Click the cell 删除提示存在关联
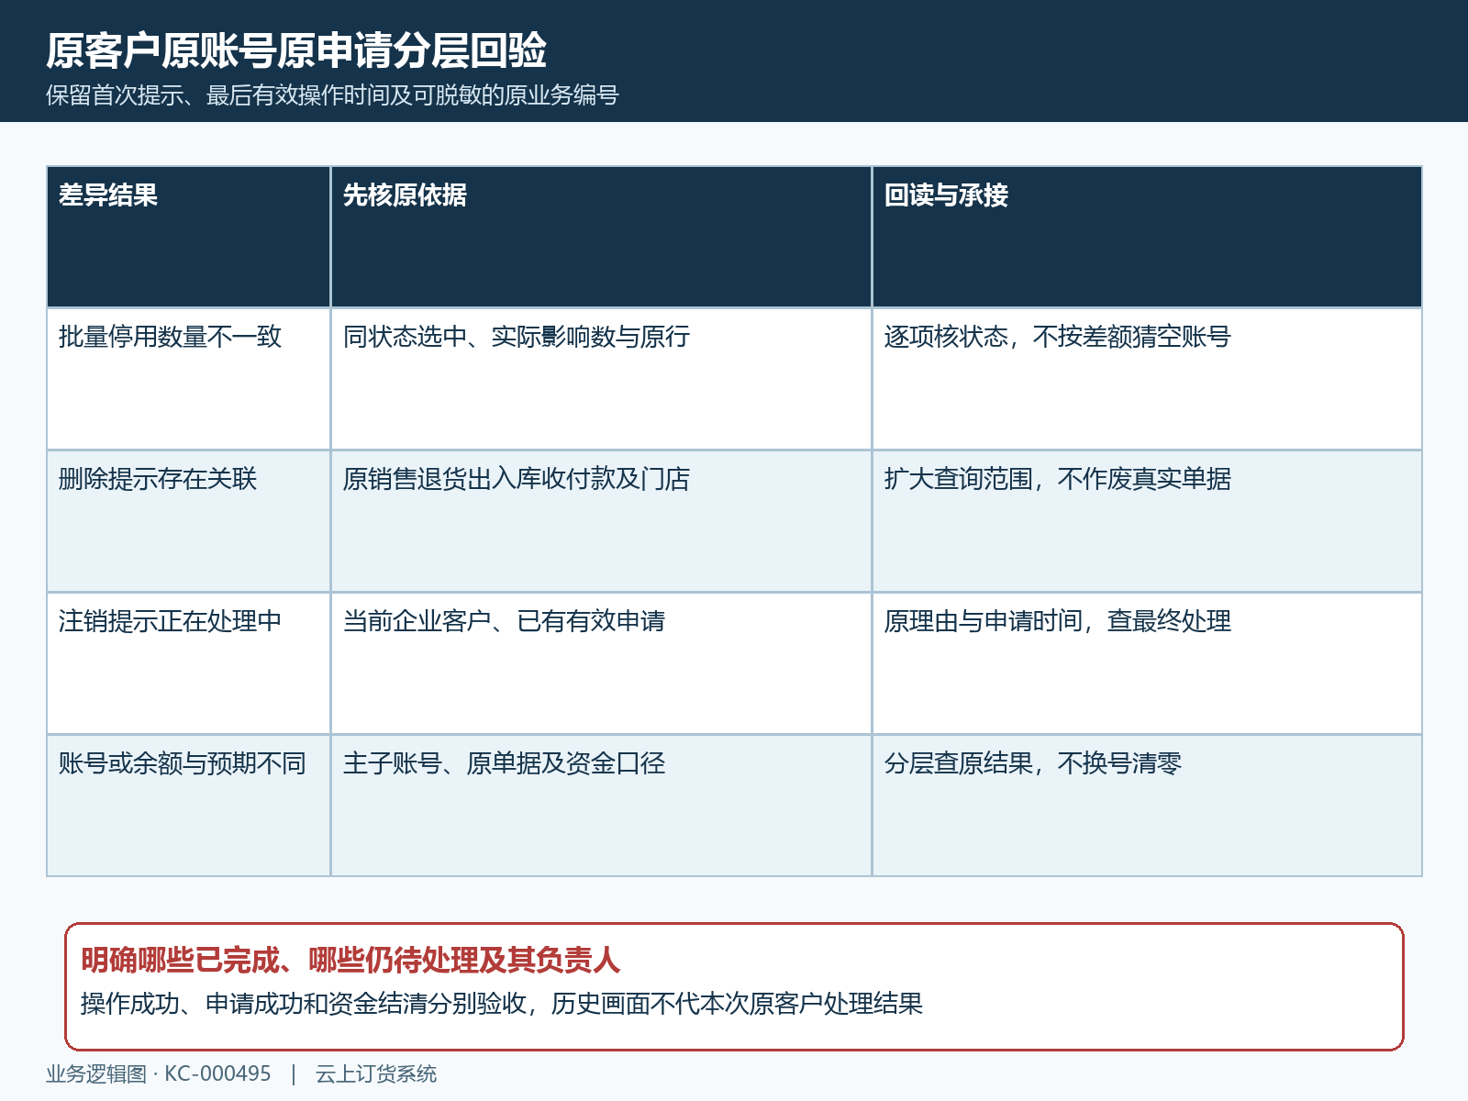Screen dimensions: 1468x1101 (x=188, y=521)
